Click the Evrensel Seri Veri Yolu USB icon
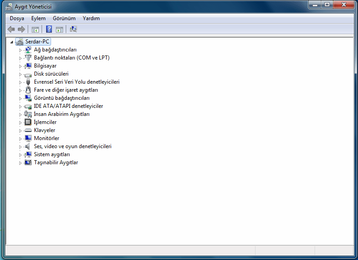 28,82
